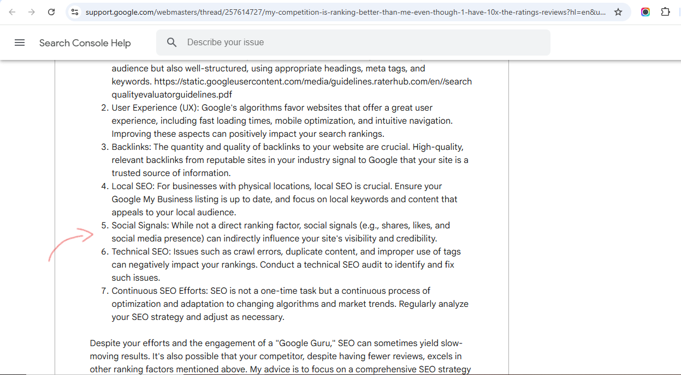Reload the current page
The height and width of the screenshot is (375, 681).
point(51,12)
